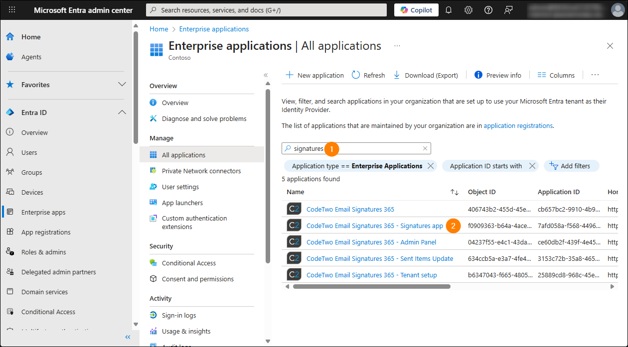Remove the Application ID starts with filter
This screenshot has height=347, width=628.
[532, 166]
